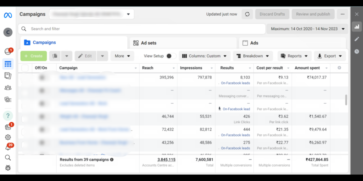
Task: Click the refresh data icon button
Action: [247, 14]
